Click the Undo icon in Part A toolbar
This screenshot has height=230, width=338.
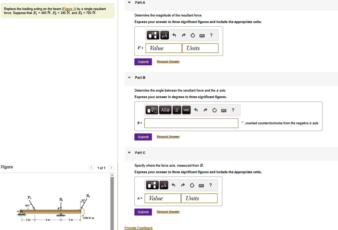tap(174, 35)
